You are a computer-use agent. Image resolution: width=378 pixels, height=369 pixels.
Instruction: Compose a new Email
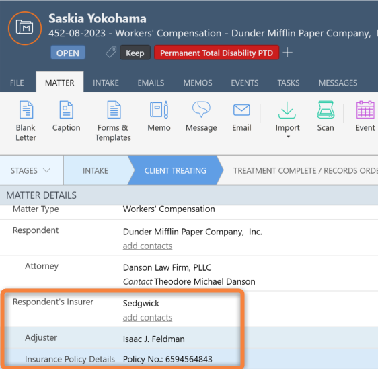[241, 116]
